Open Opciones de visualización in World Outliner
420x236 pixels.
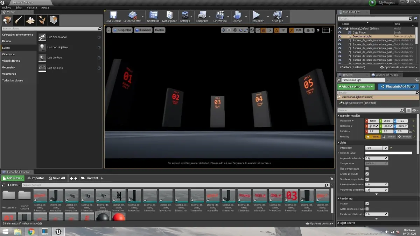399,67
